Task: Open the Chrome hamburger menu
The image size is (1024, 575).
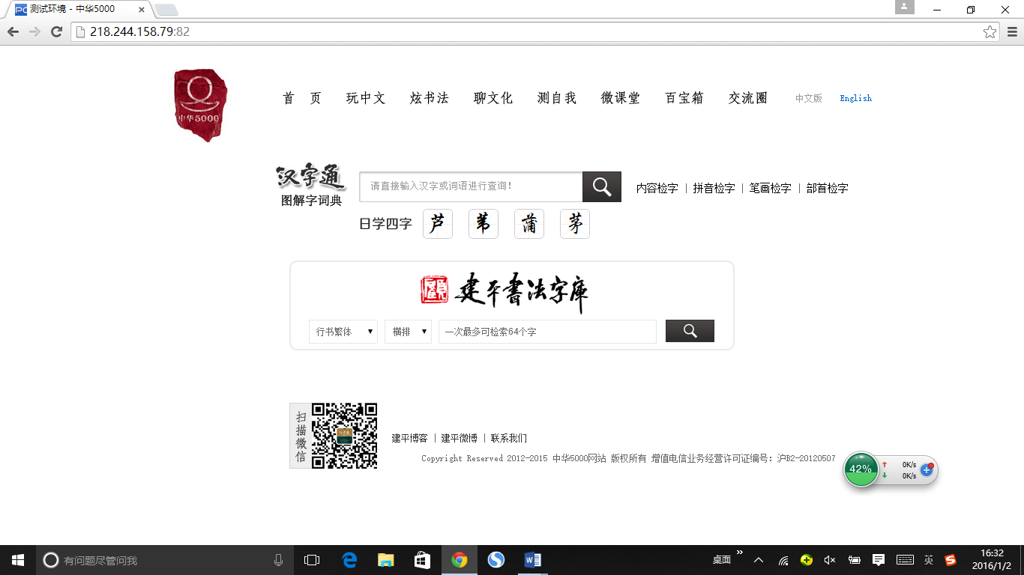Action: pos(1012,31)
